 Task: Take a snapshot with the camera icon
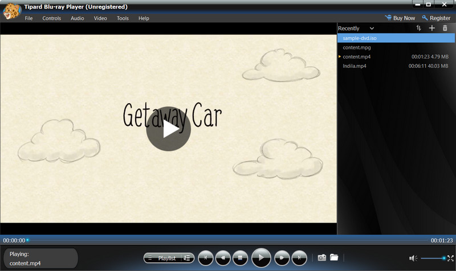pos(321,258)
